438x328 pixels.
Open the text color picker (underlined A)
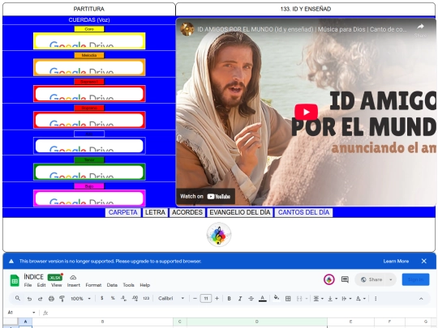tap(262, 298)
